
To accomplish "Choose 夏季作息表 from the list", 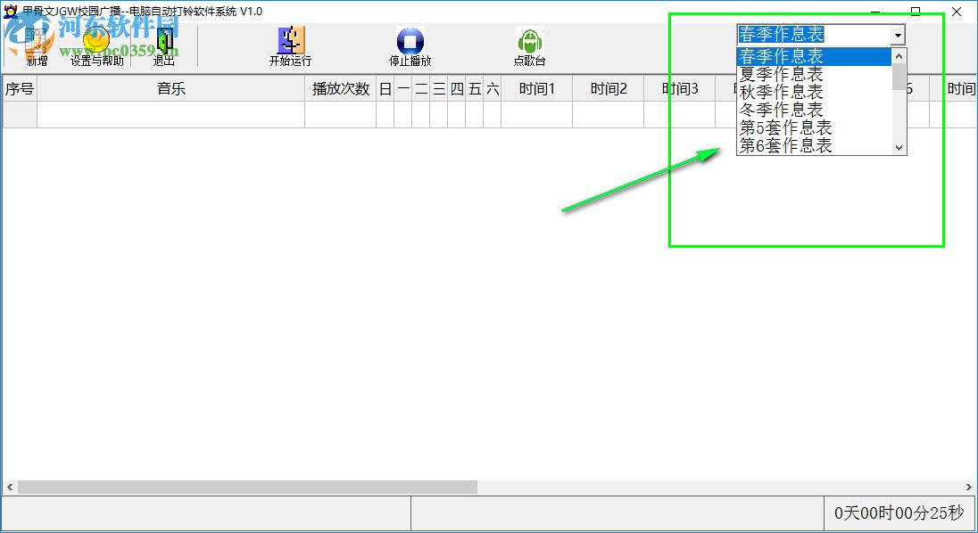I will pyautogui.click(x=814, y=74).
